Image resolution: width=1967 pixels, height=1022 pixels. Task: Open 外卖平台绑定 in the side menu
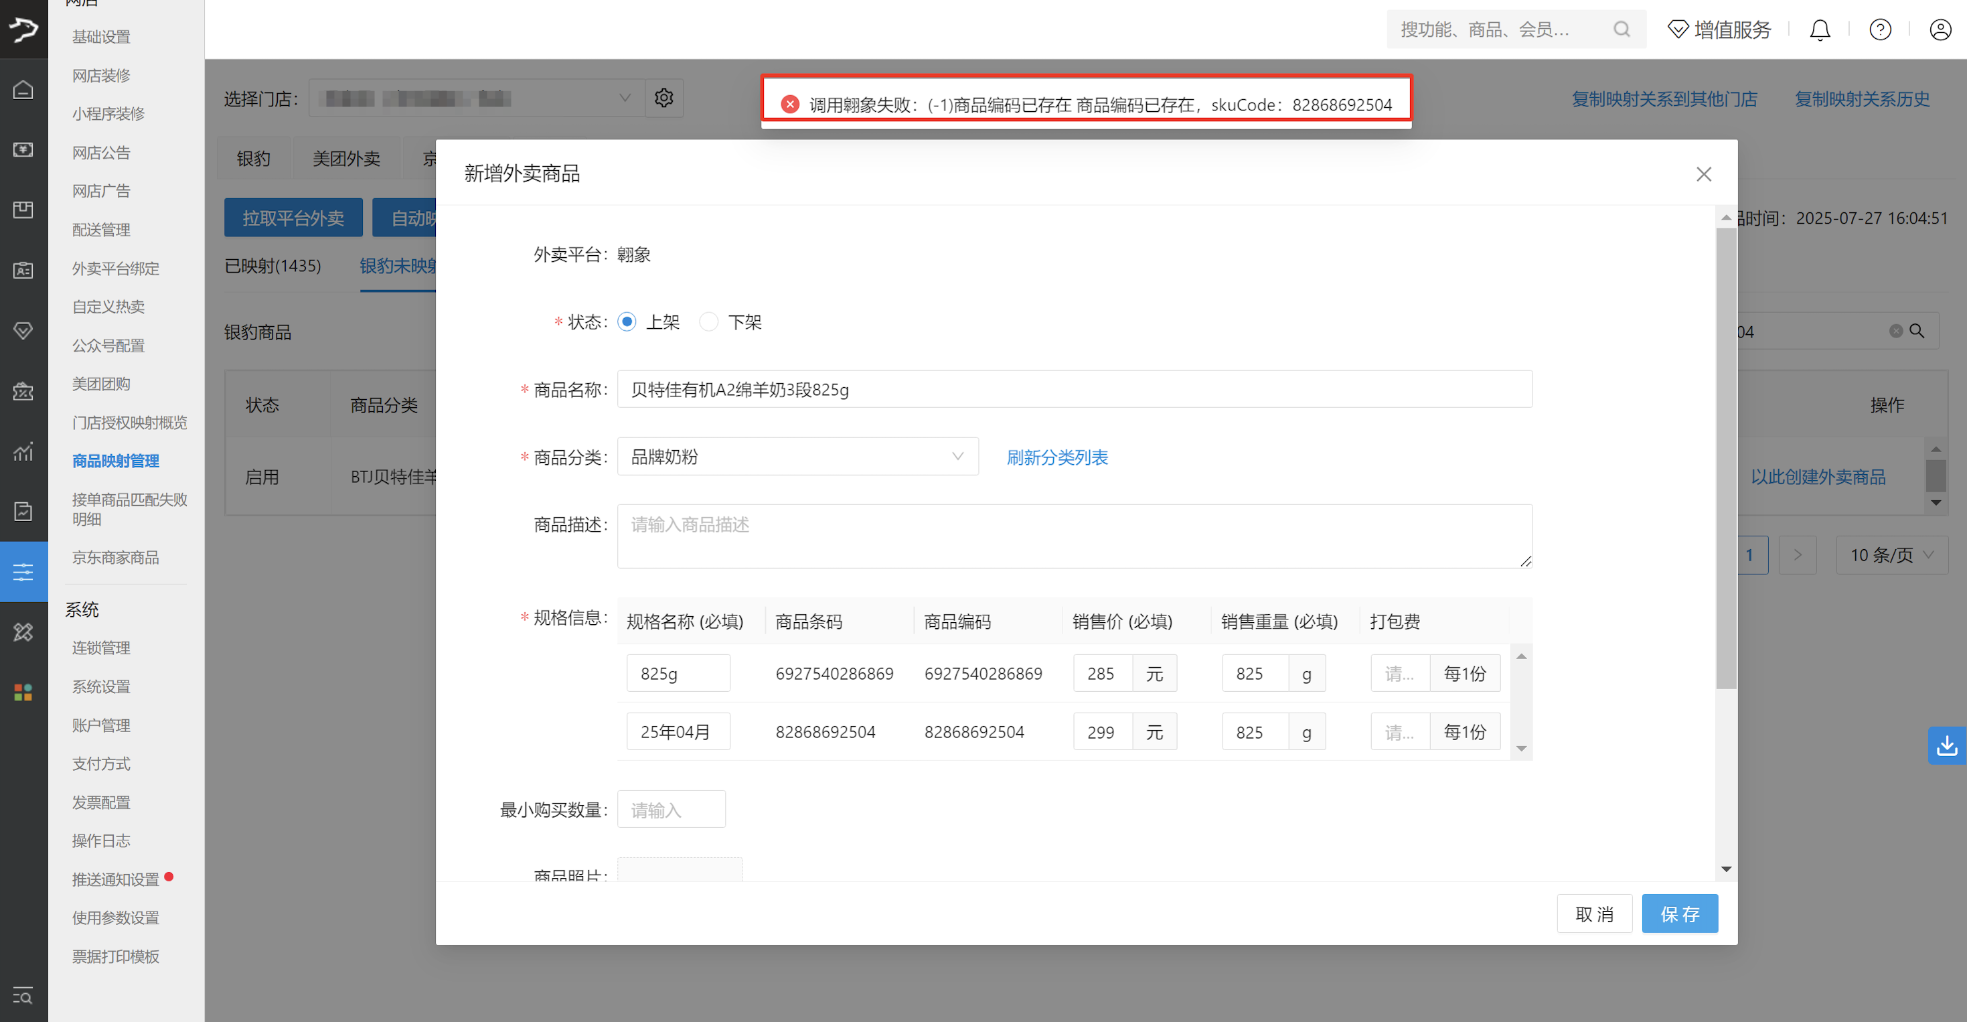116,268
